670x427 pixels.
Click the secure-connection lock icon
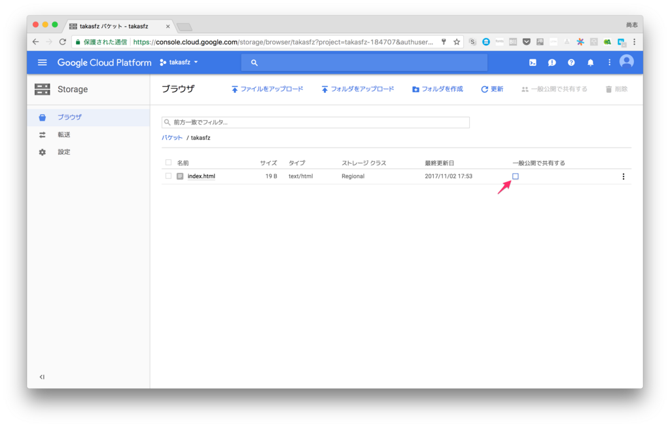point(78,42)
